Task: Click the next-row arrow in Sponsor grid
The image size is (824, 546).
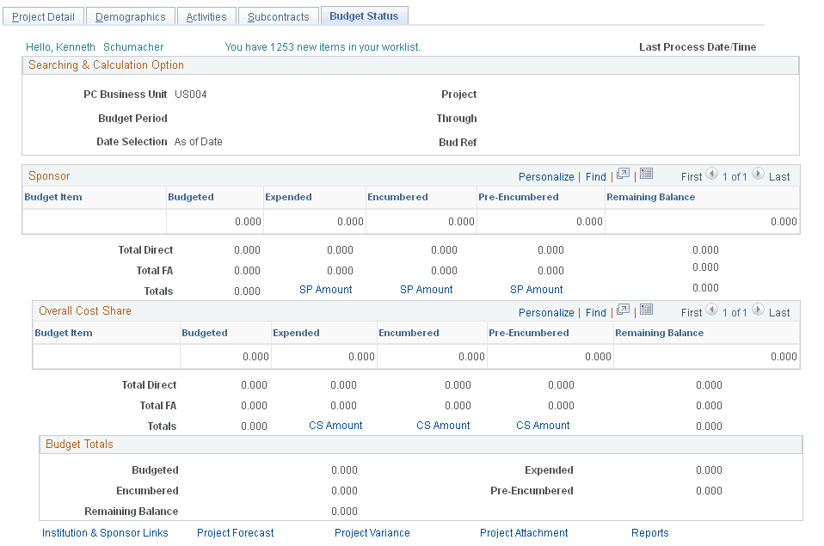Action: point(758,175)
